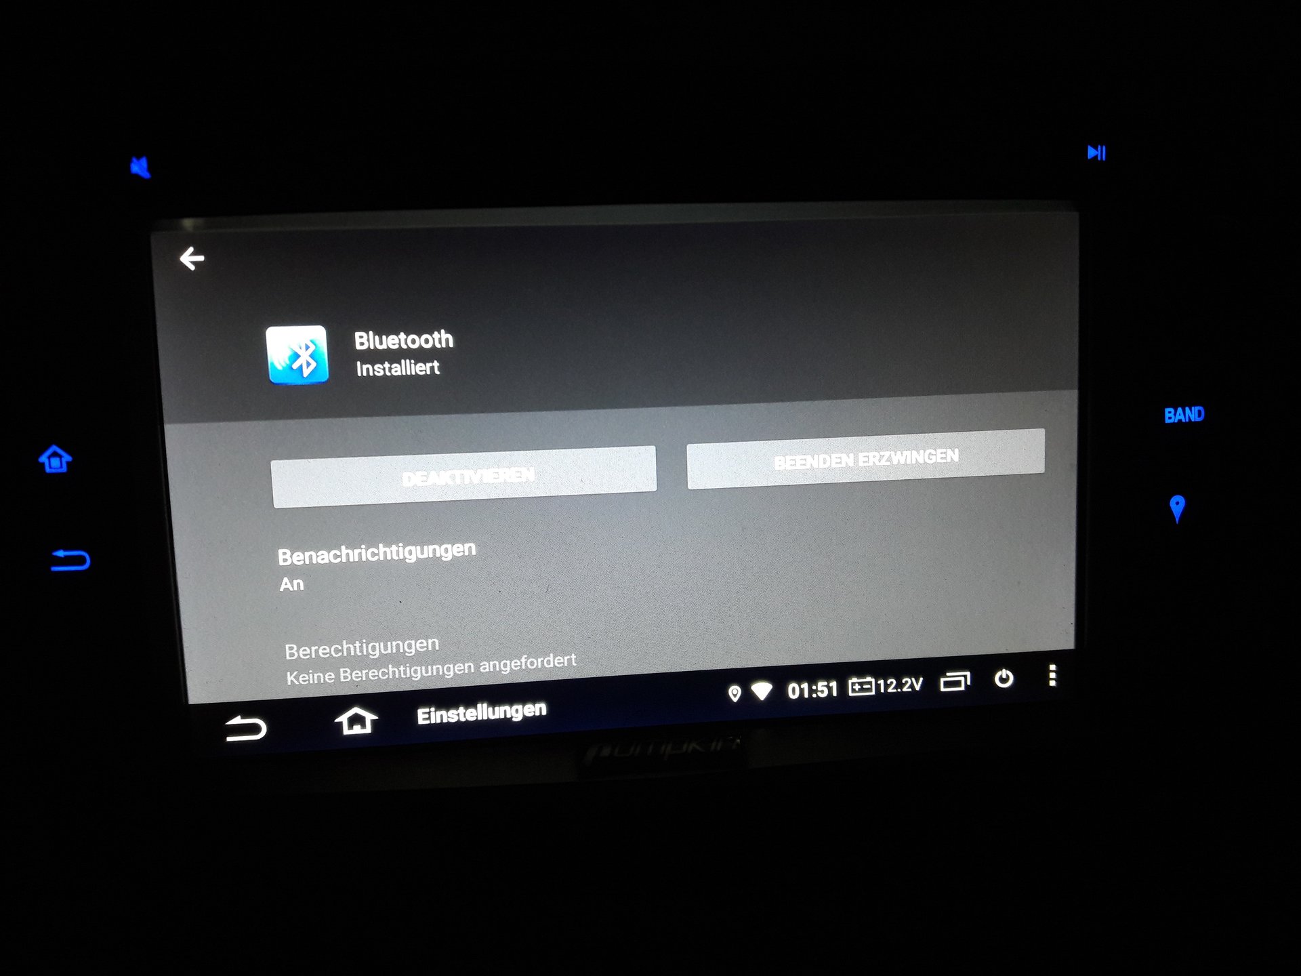The height and width of the screenshot is (976, 1301).
Task: Tap the hardware BAND button
Action: pos(1184,415)
